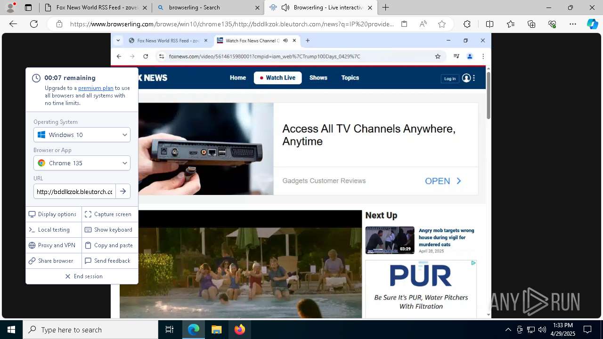
Task: Click Browserling URL input field
Action: tap(74, 192)
